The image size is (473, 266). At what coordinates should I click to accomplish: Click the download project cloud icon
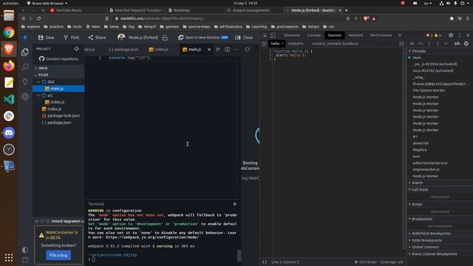76,49
